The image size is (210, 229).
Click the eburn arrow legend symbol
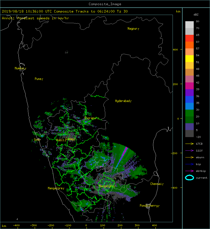(189, 157)
